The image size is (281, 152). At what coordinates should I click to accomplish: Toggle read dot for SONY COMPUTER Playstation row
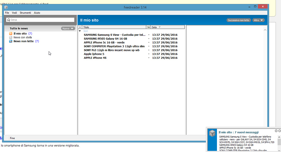pyautogui.click(x=149, y=46)
